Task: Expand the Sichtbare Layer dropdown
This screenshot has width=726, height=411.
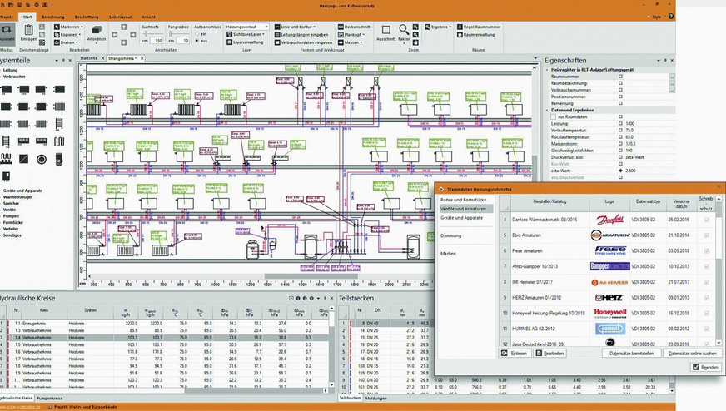Action: (249, 34)
